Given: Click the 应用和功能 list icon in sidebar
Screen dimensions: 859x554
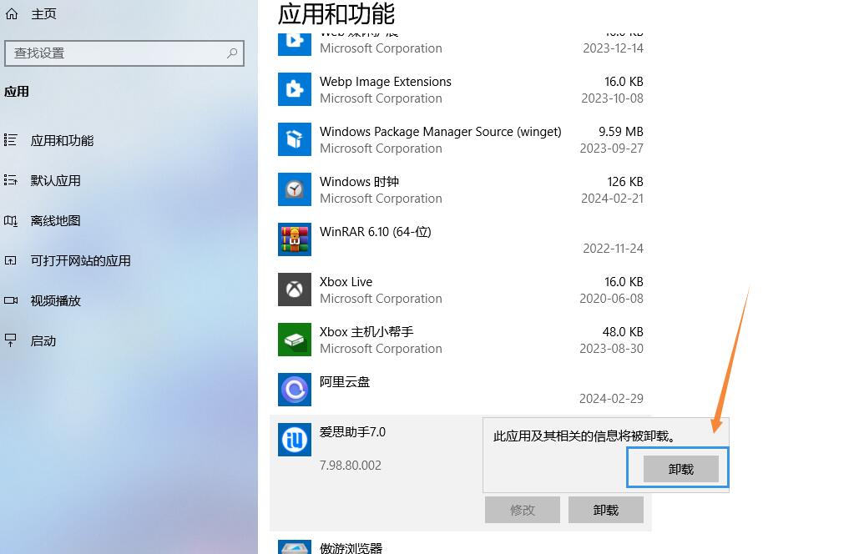Looking at the screenshot, I should (x=10, y=140).
